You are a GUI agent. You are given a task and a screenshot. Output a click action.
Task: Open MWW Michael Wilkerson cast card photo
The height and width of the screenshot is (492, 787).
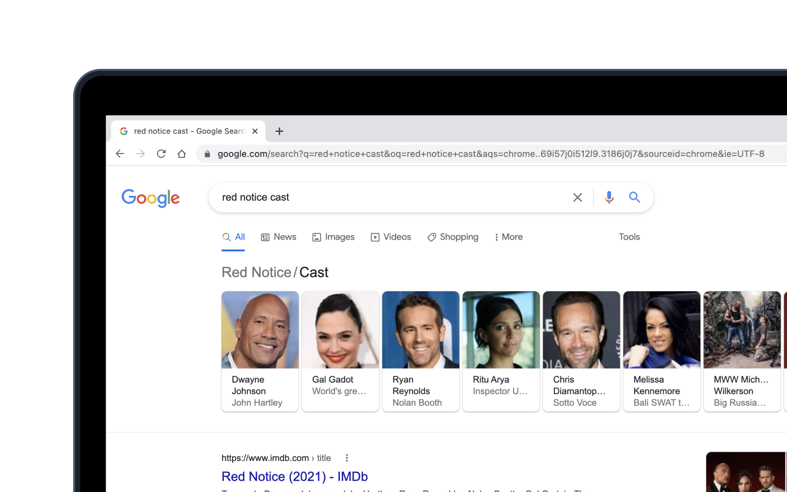[x=742, y=330]
